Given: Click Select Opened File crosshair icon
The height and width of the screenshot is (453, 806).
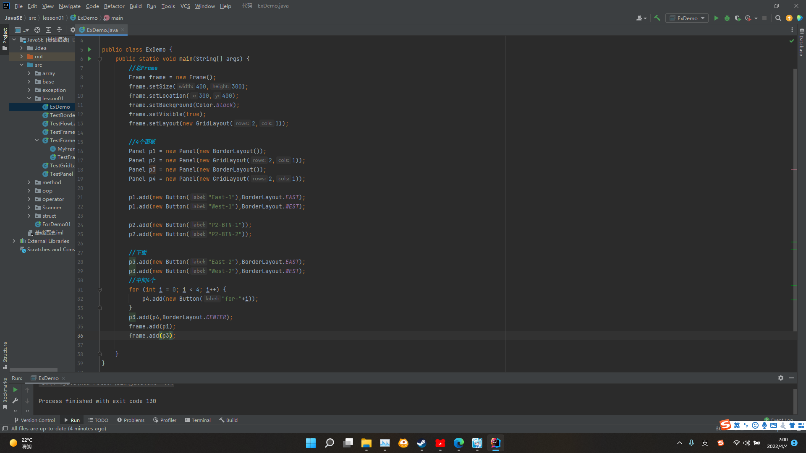Looking at the screenshot, I should (x=37, y=30).
